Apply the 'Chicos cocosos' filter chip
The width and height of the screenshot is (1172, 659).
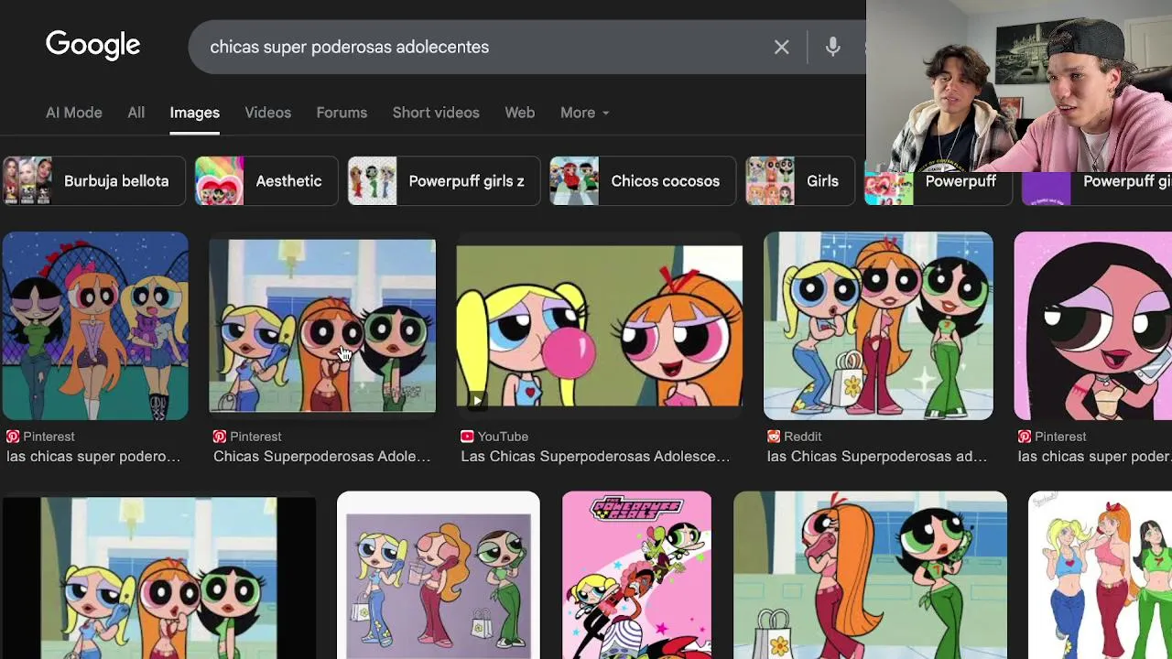click(x=643, y=181)
